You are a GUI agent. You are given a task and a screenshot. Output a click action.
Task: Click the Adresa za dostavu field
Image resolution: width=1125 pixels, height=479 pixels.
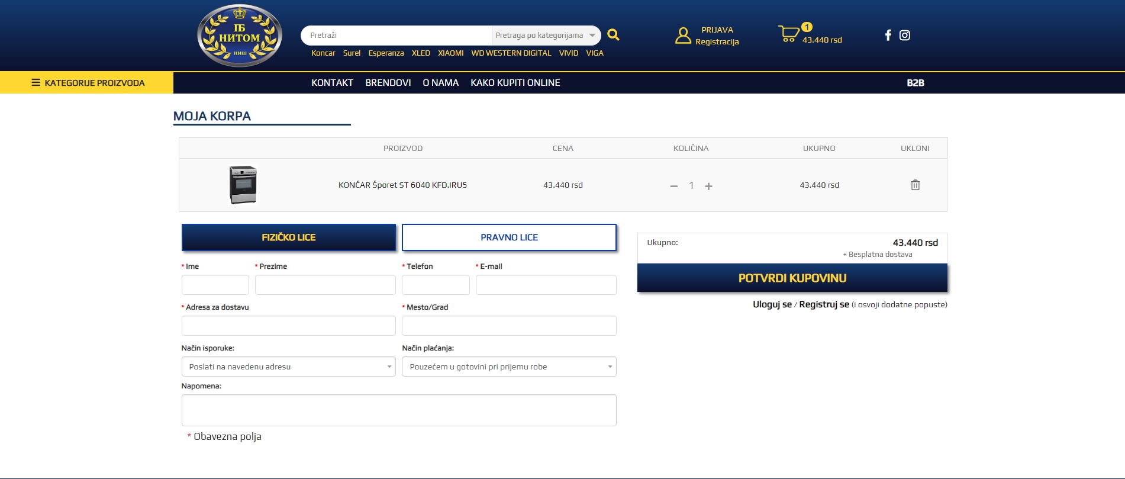289,326
